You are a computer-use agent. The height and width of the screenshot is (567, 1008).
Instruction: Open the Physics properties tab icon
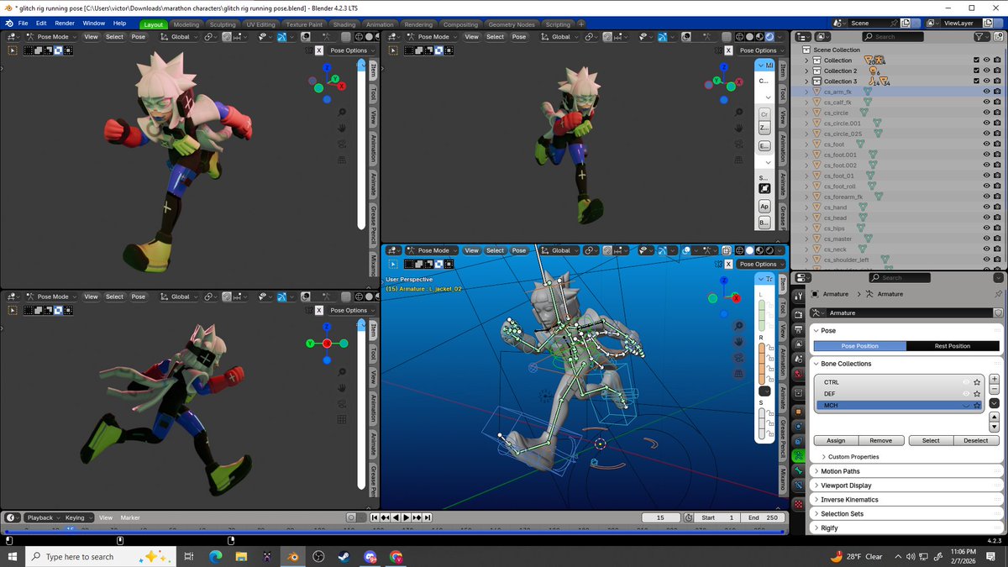798,426
